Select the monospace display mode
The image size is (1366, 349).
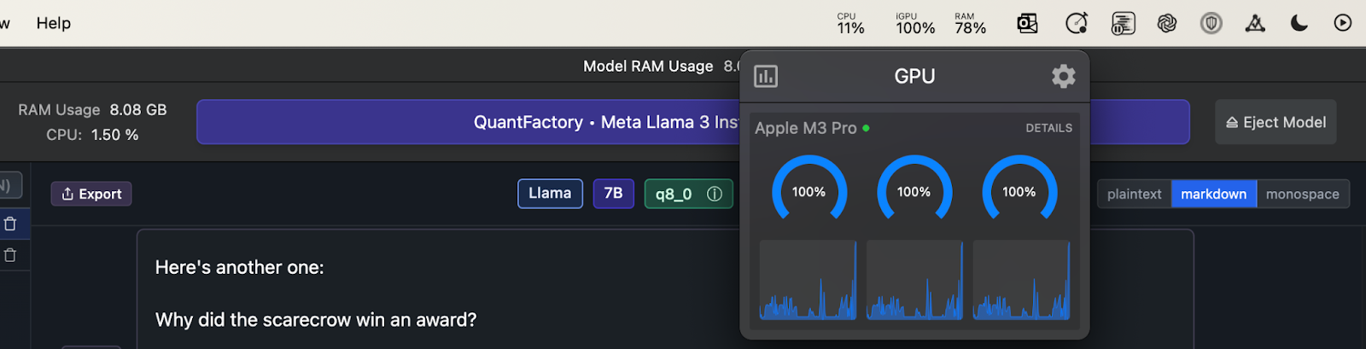pos(1303,195)
